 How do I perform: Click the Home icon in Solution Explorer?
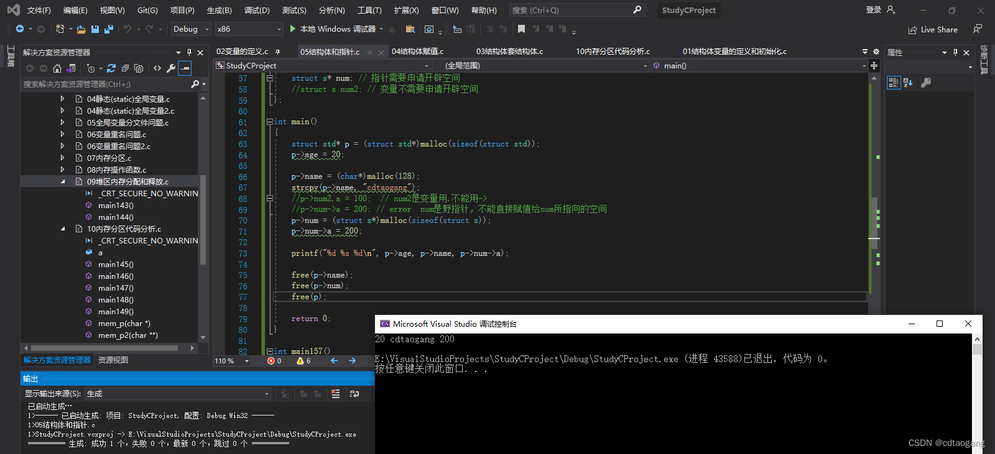57,68
